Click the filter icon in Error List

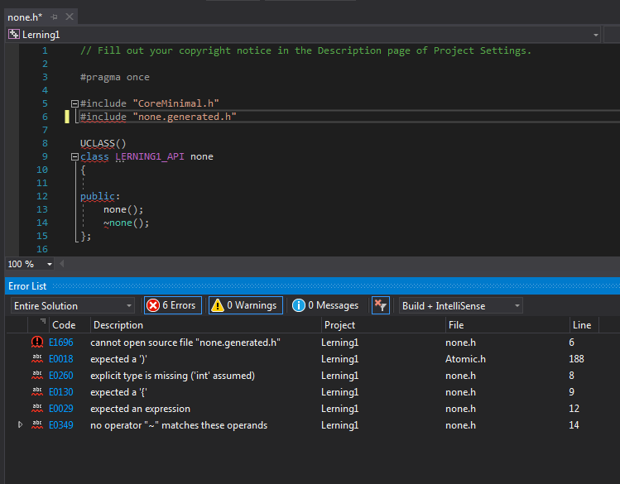point(380,305)
